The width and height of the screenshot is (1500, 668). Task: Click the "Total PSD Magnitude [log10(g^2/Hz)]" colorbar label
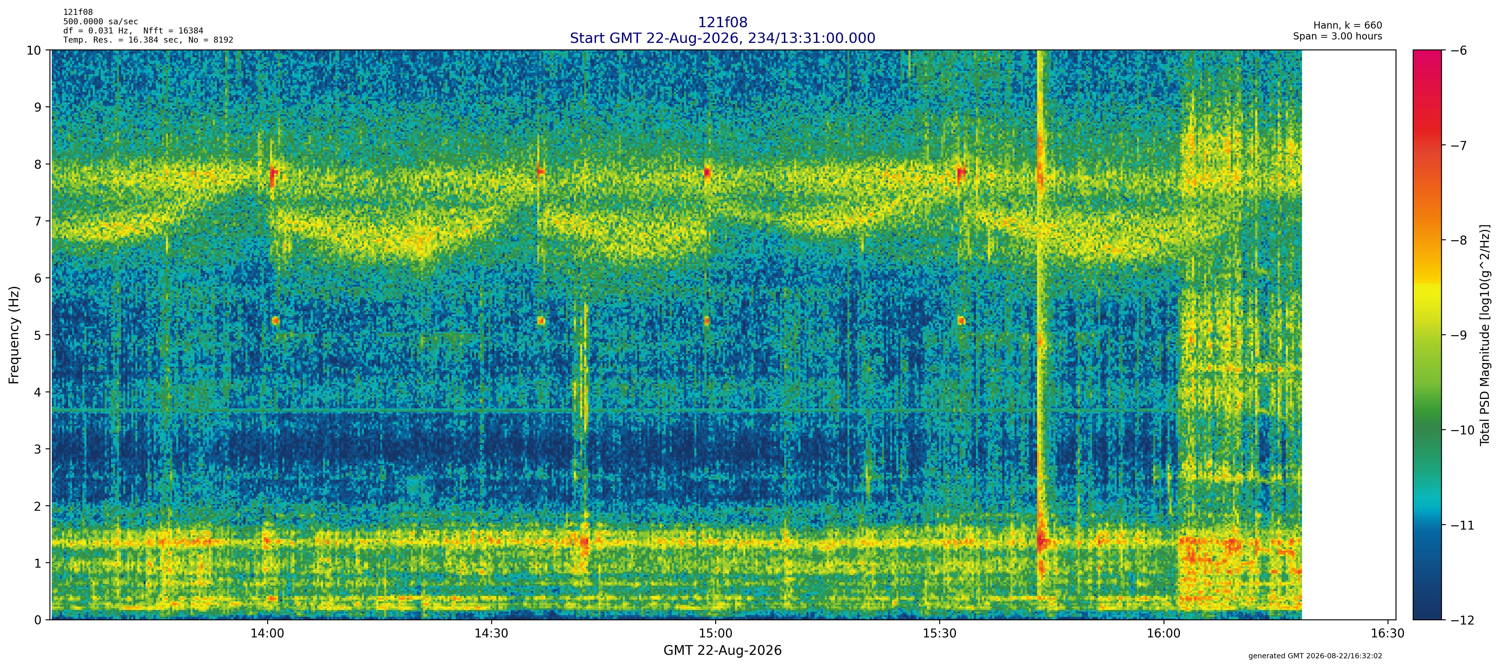click(x=1484, y=335)
